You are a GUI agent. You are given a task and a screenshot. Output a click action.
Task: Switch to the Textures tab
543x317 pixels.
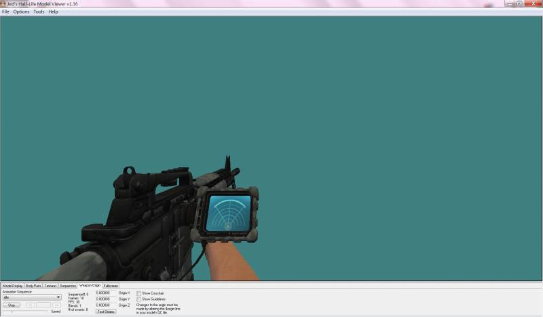pos(51,286)
